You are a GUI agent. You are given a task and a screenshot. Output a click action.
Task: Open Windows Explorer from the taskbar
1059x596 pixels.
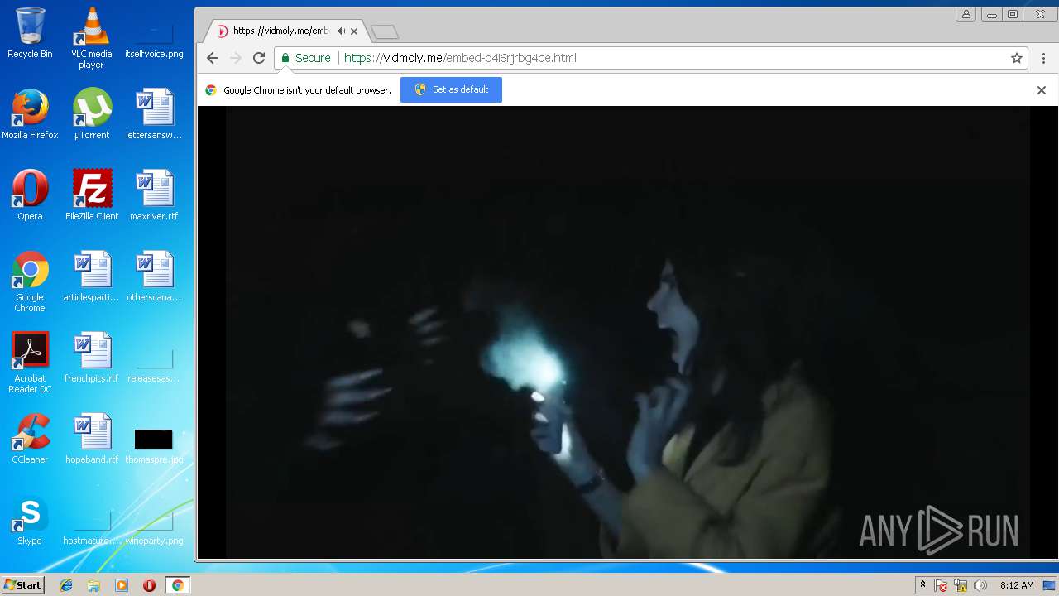click(93, 585)
